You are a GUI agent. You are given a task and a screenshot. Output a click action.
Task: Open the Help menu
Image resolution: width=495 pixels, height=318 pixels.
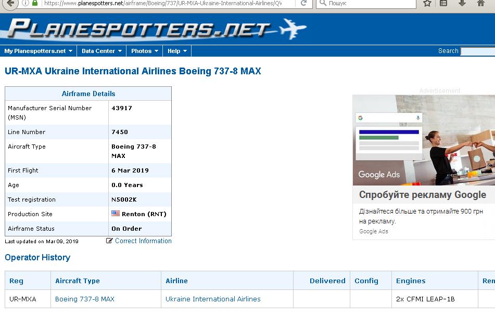(x=177, y=51)
